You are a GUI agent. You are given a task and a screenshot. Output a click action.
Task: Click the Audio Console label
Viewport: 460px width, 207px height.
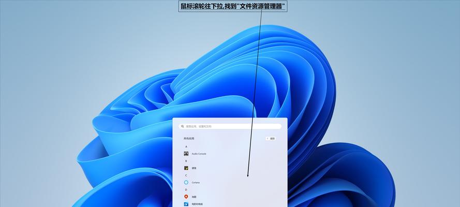pyautogui.click(x=199, y=154)
